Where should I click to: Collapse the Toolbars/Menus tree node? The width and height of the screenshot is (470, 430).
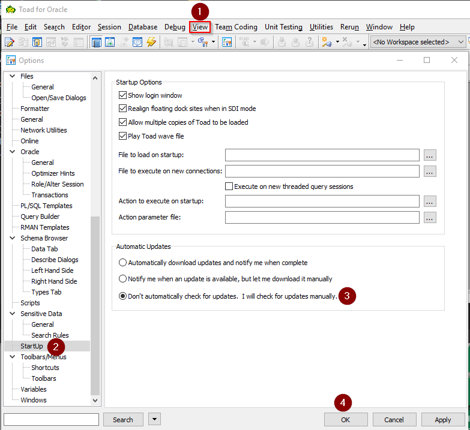(x=12, y=357)
